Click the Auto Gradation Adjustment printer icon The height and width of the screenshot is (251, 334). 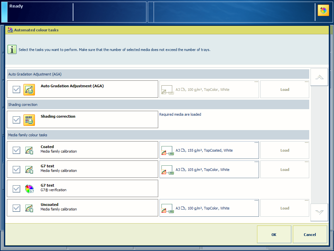(x=29, y=90)
